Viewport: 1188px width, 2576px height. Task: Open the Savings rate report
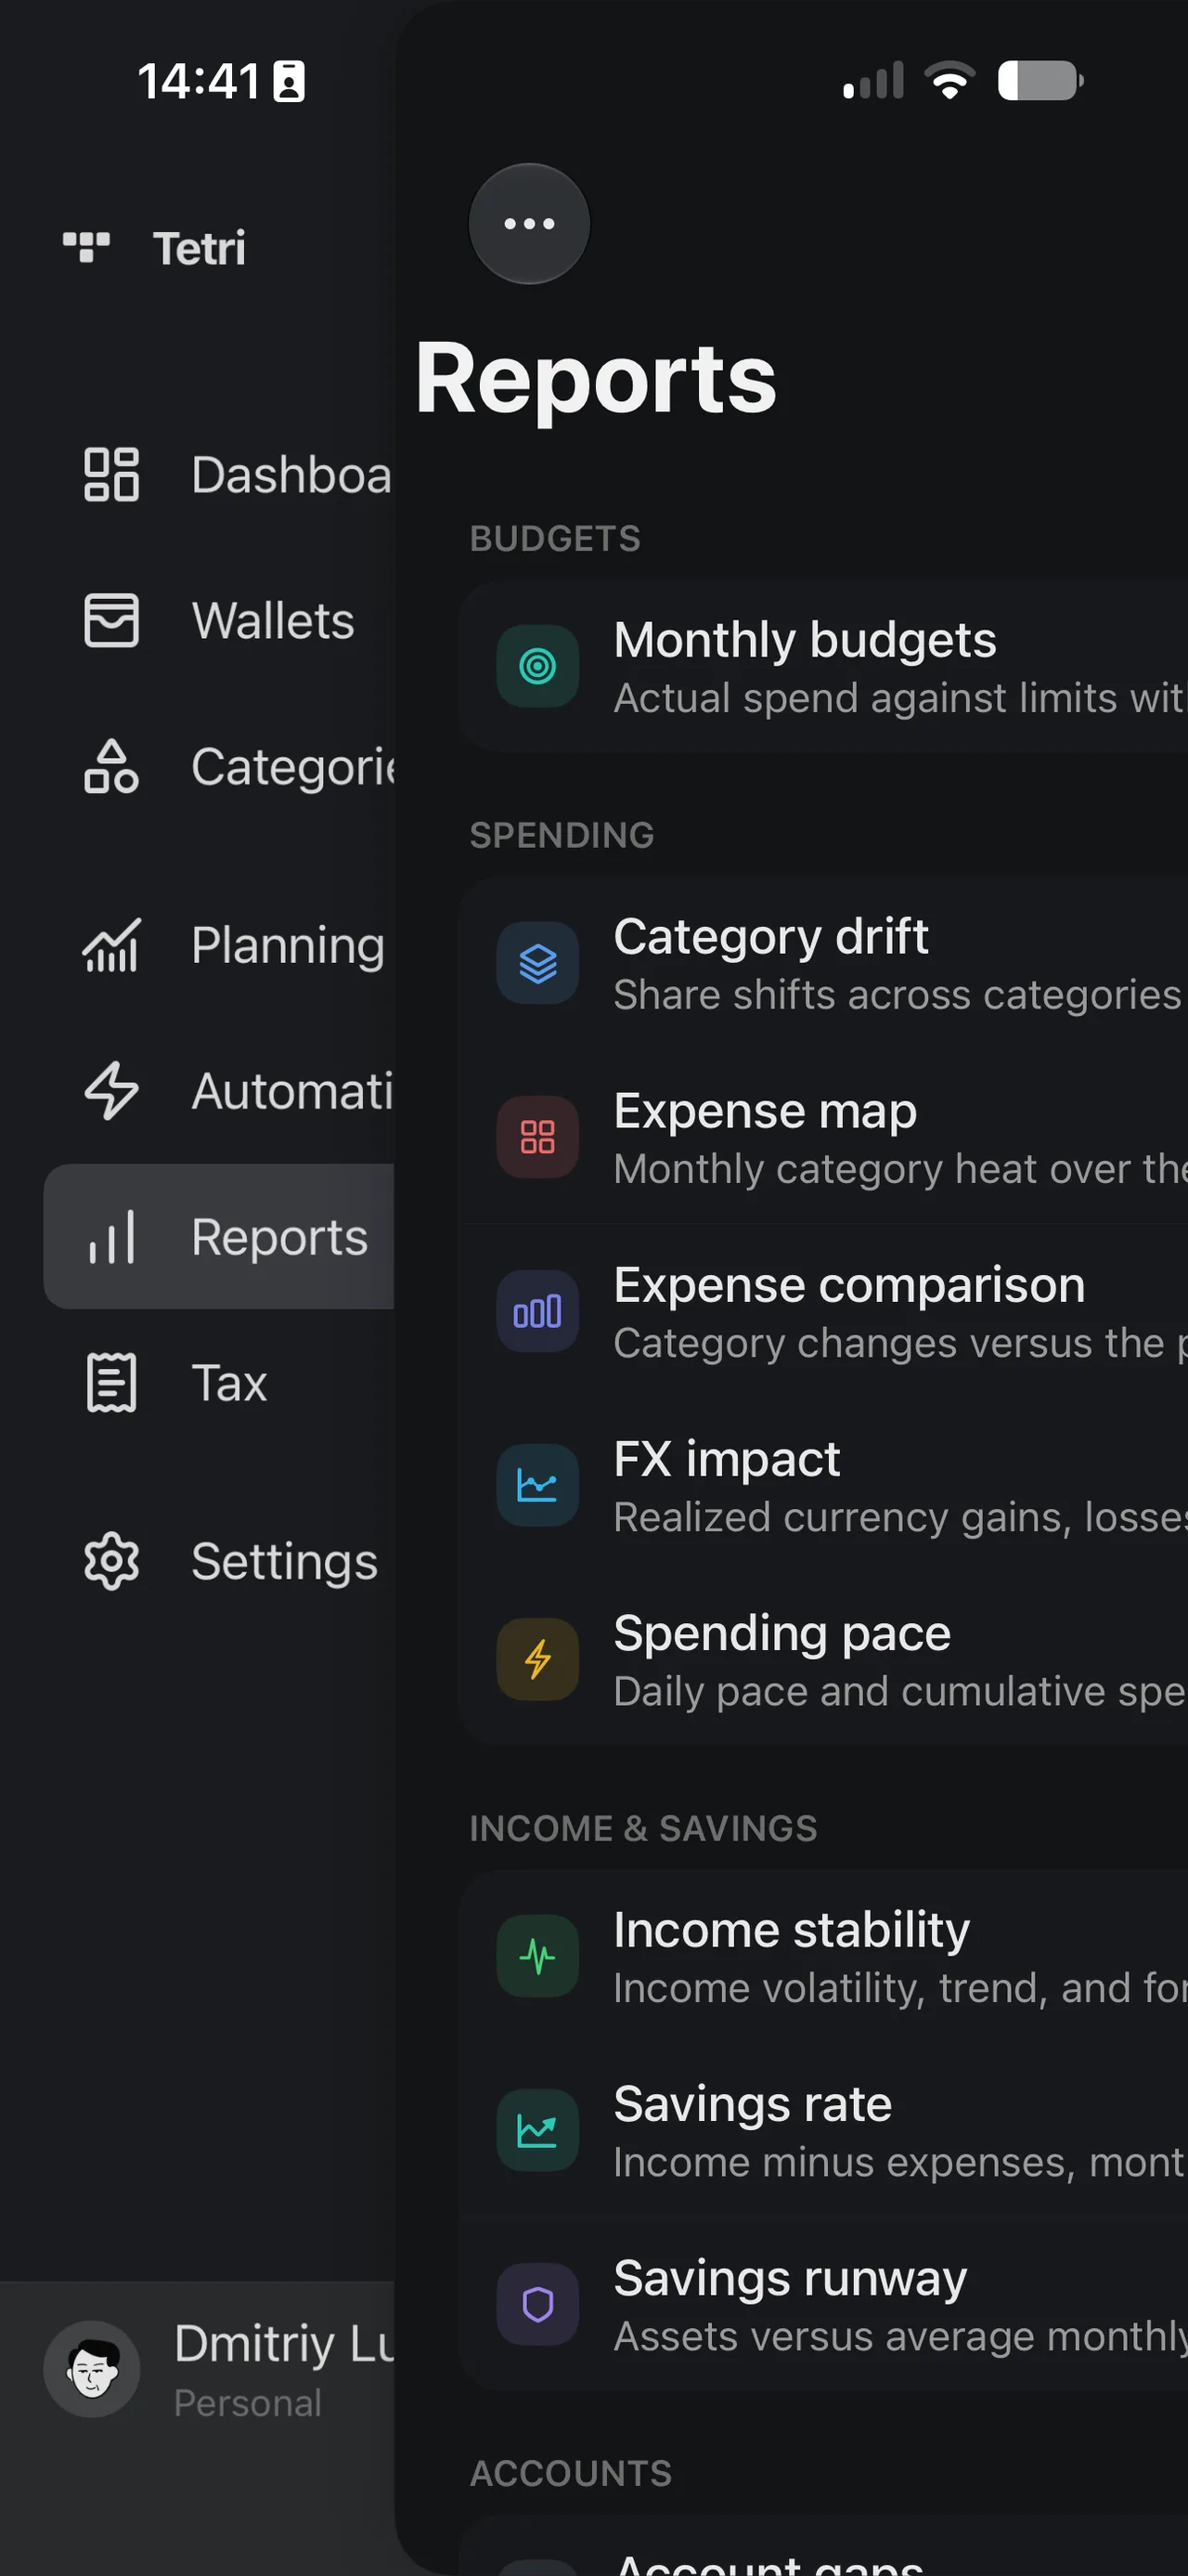tap(824, 2131)
